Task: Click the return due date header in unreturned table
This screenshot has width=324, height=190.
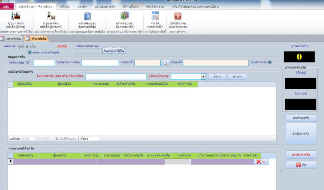Action: tap(157, 84)
